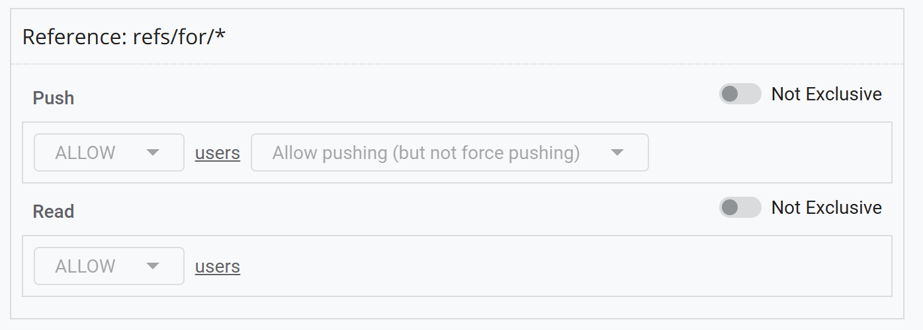This screenshot has width=923, height=330.
Task: Click the arrow icon on Push ALLOW selector
Action: 153,152
